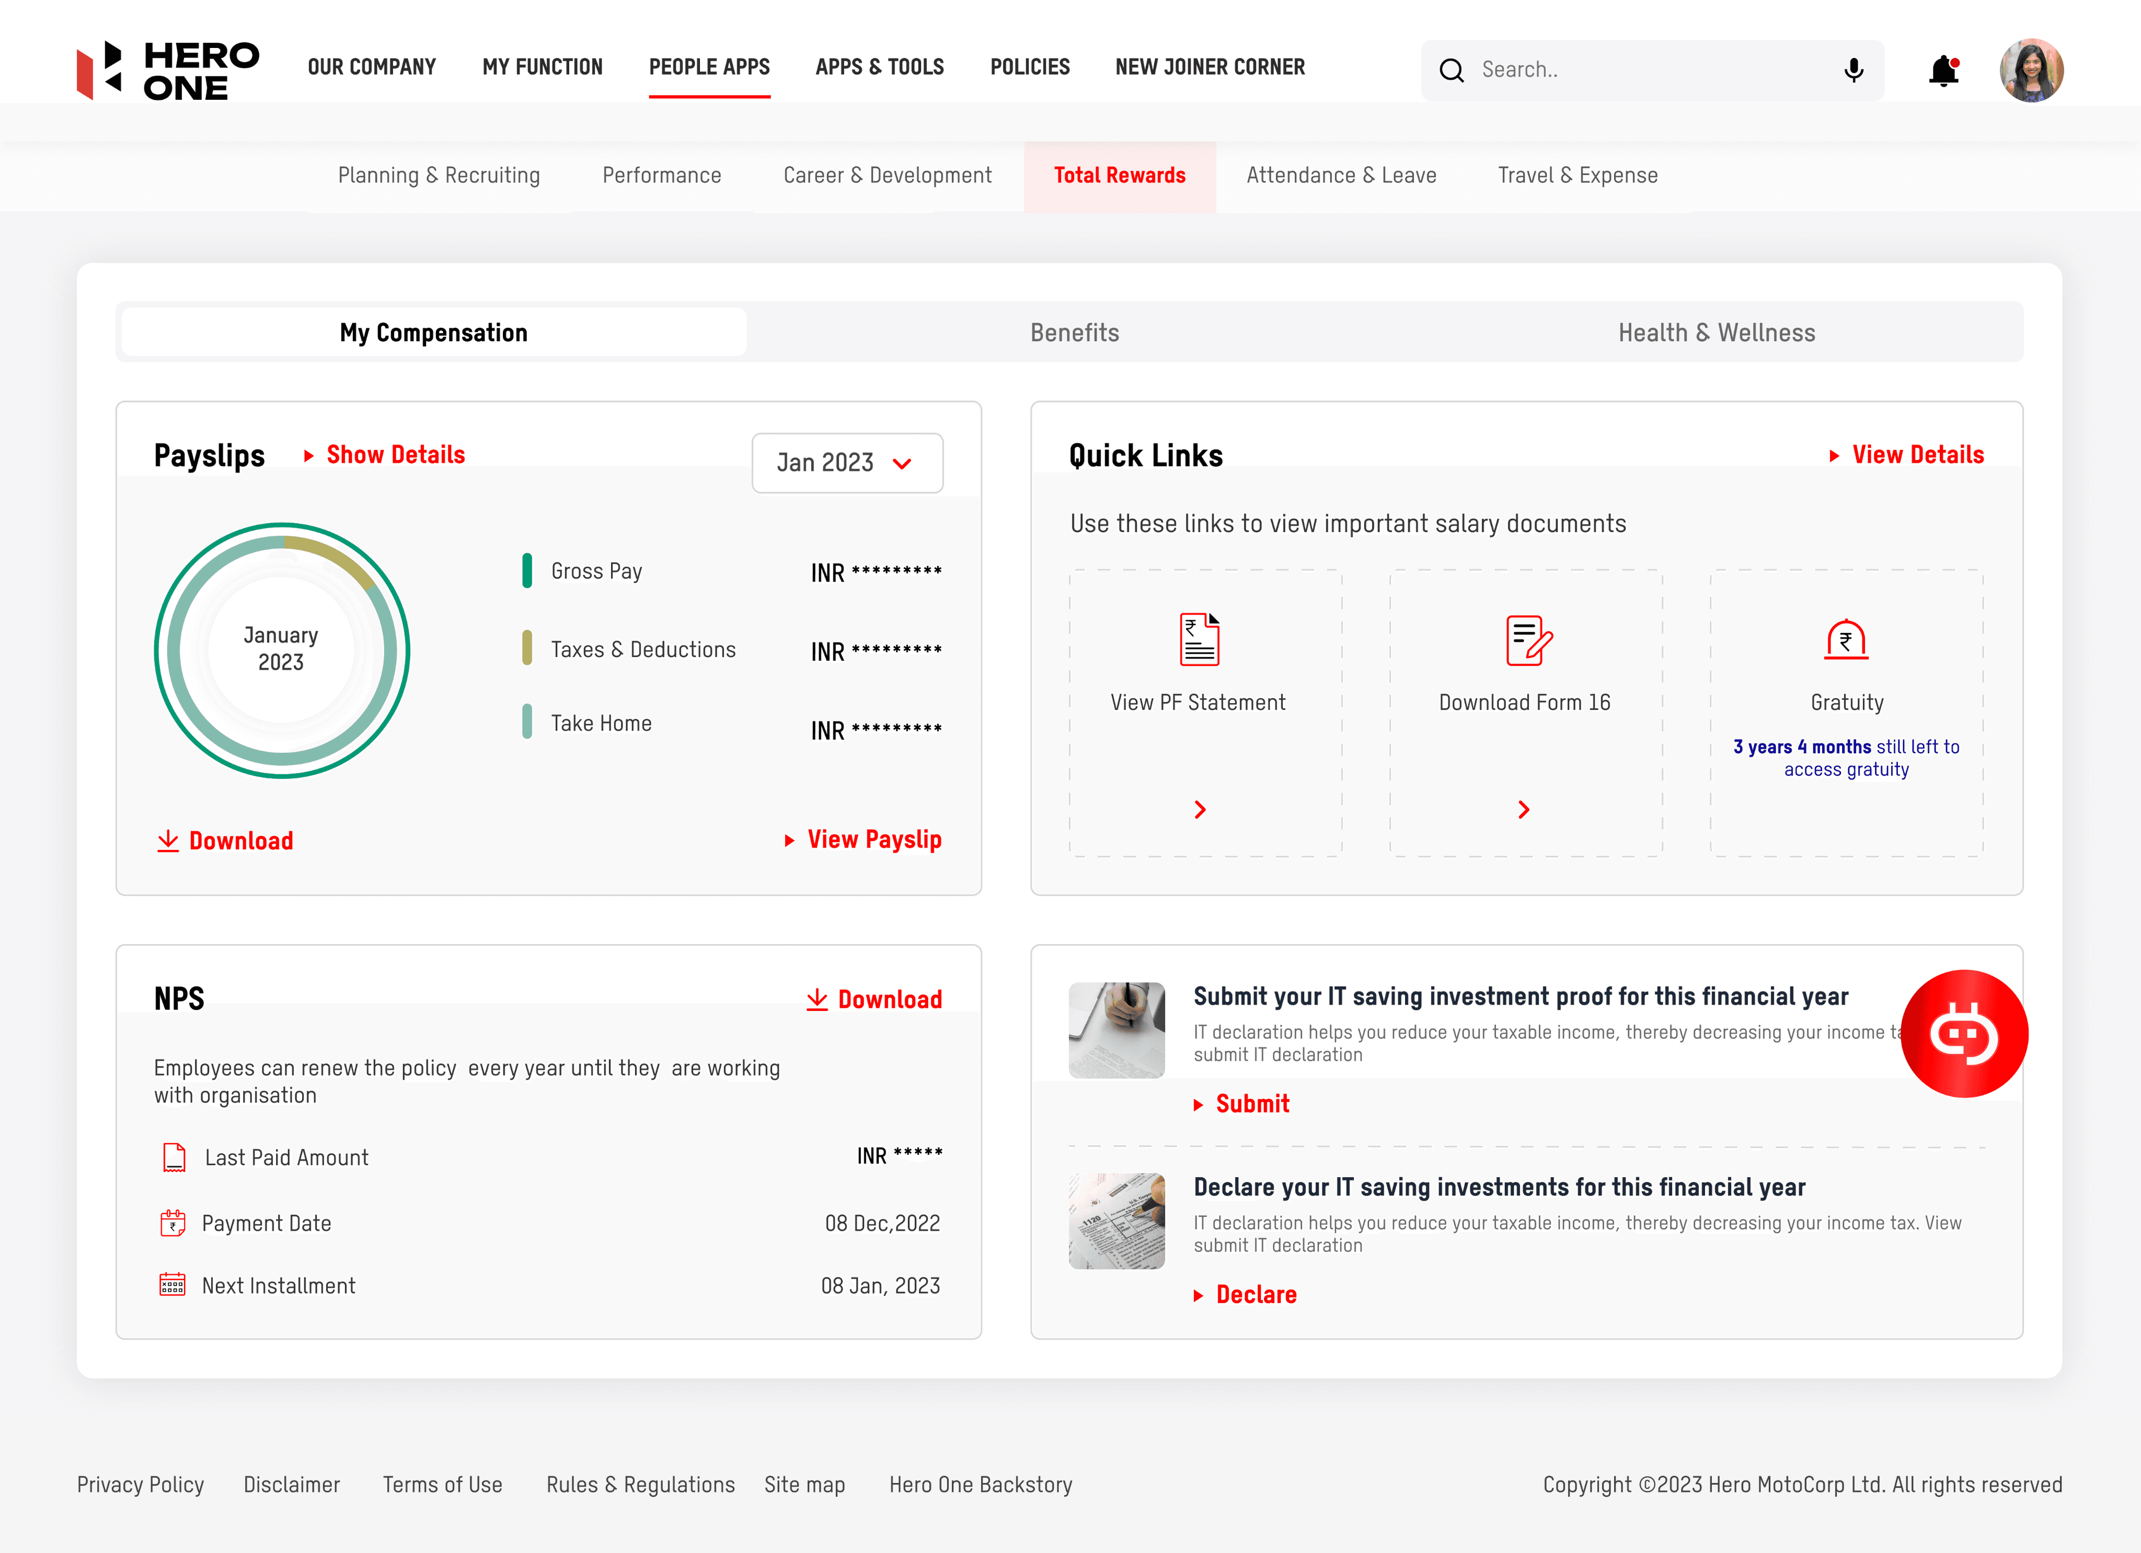
Task: Click the notification bell icon
Action: [1944, 71]
